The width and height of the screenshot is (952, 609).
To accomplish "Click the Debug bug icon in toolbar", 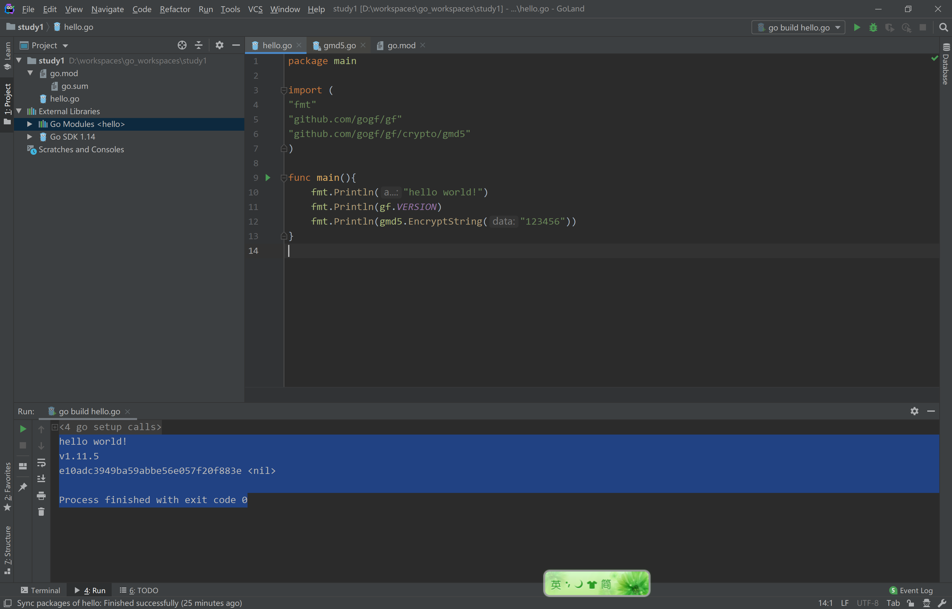I will coord(873,27).
